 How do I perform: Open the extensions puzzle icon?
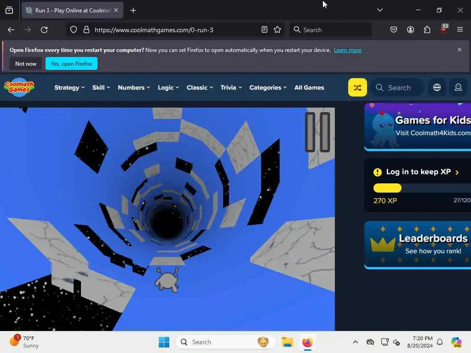(x=427, y=30)
